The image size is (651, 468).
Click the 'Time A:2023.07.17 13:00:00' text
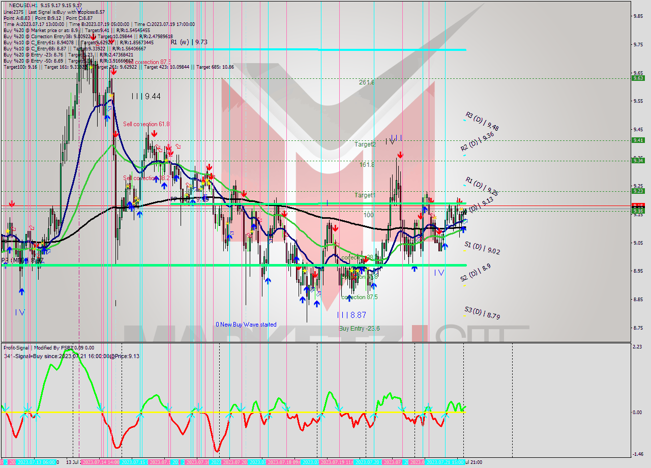34,24
